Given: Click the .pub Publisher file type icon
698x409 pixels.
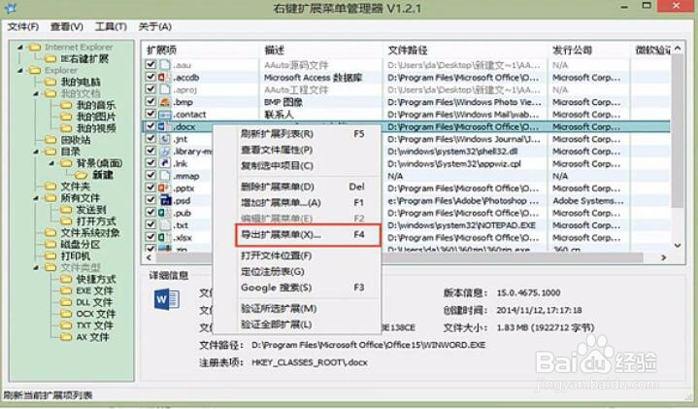Looking at the screenshot, I should click(165, 213).
